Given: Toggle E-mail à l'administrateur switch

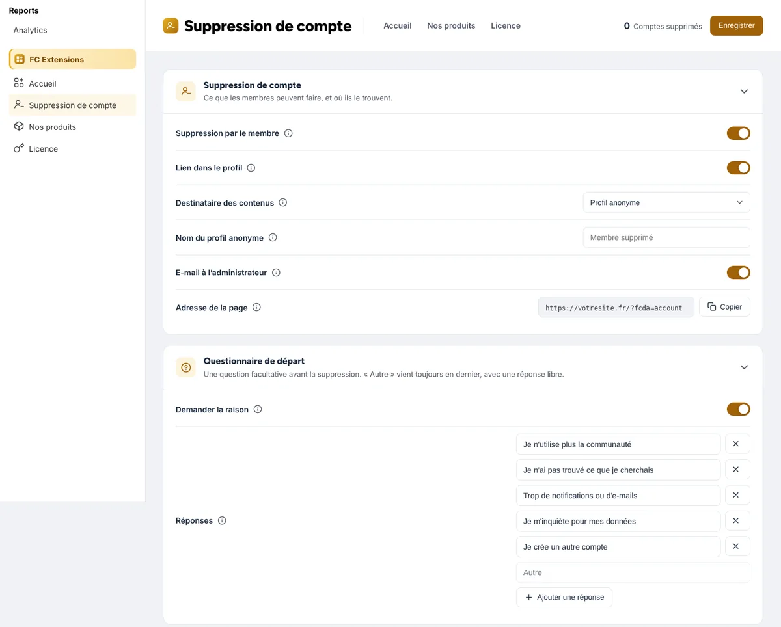Looking at the screenshot, I should 738,273.
